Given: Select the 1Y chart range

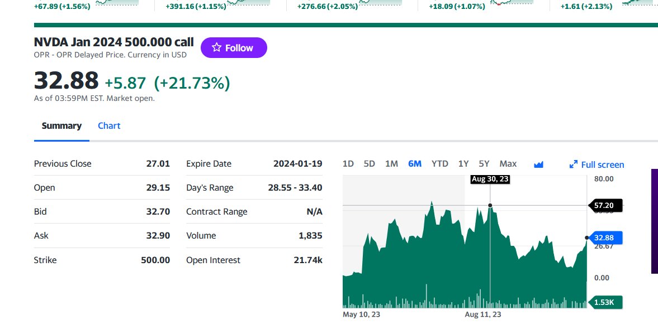Looking at the screenshot, I should [x=463, y=164].
